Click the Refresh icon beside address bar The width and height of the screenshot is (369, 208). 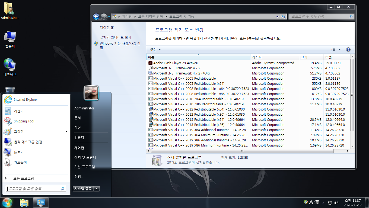click(284, 17)
